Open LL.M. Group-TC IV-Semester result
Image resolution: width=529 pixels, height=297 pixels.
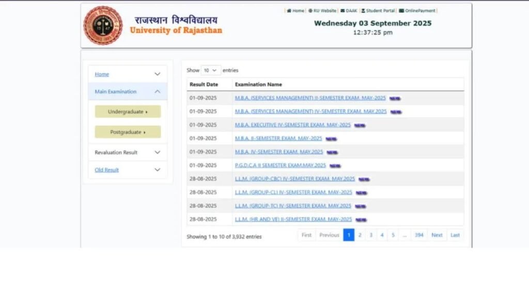point(293,206)
